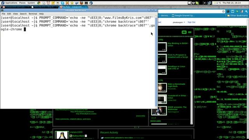Open the black terminal launcher in panel
Screen dimensions: 249x140
[86, 3]
